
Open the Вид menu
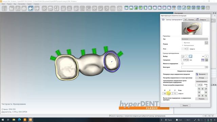click(x=15, y=4)
